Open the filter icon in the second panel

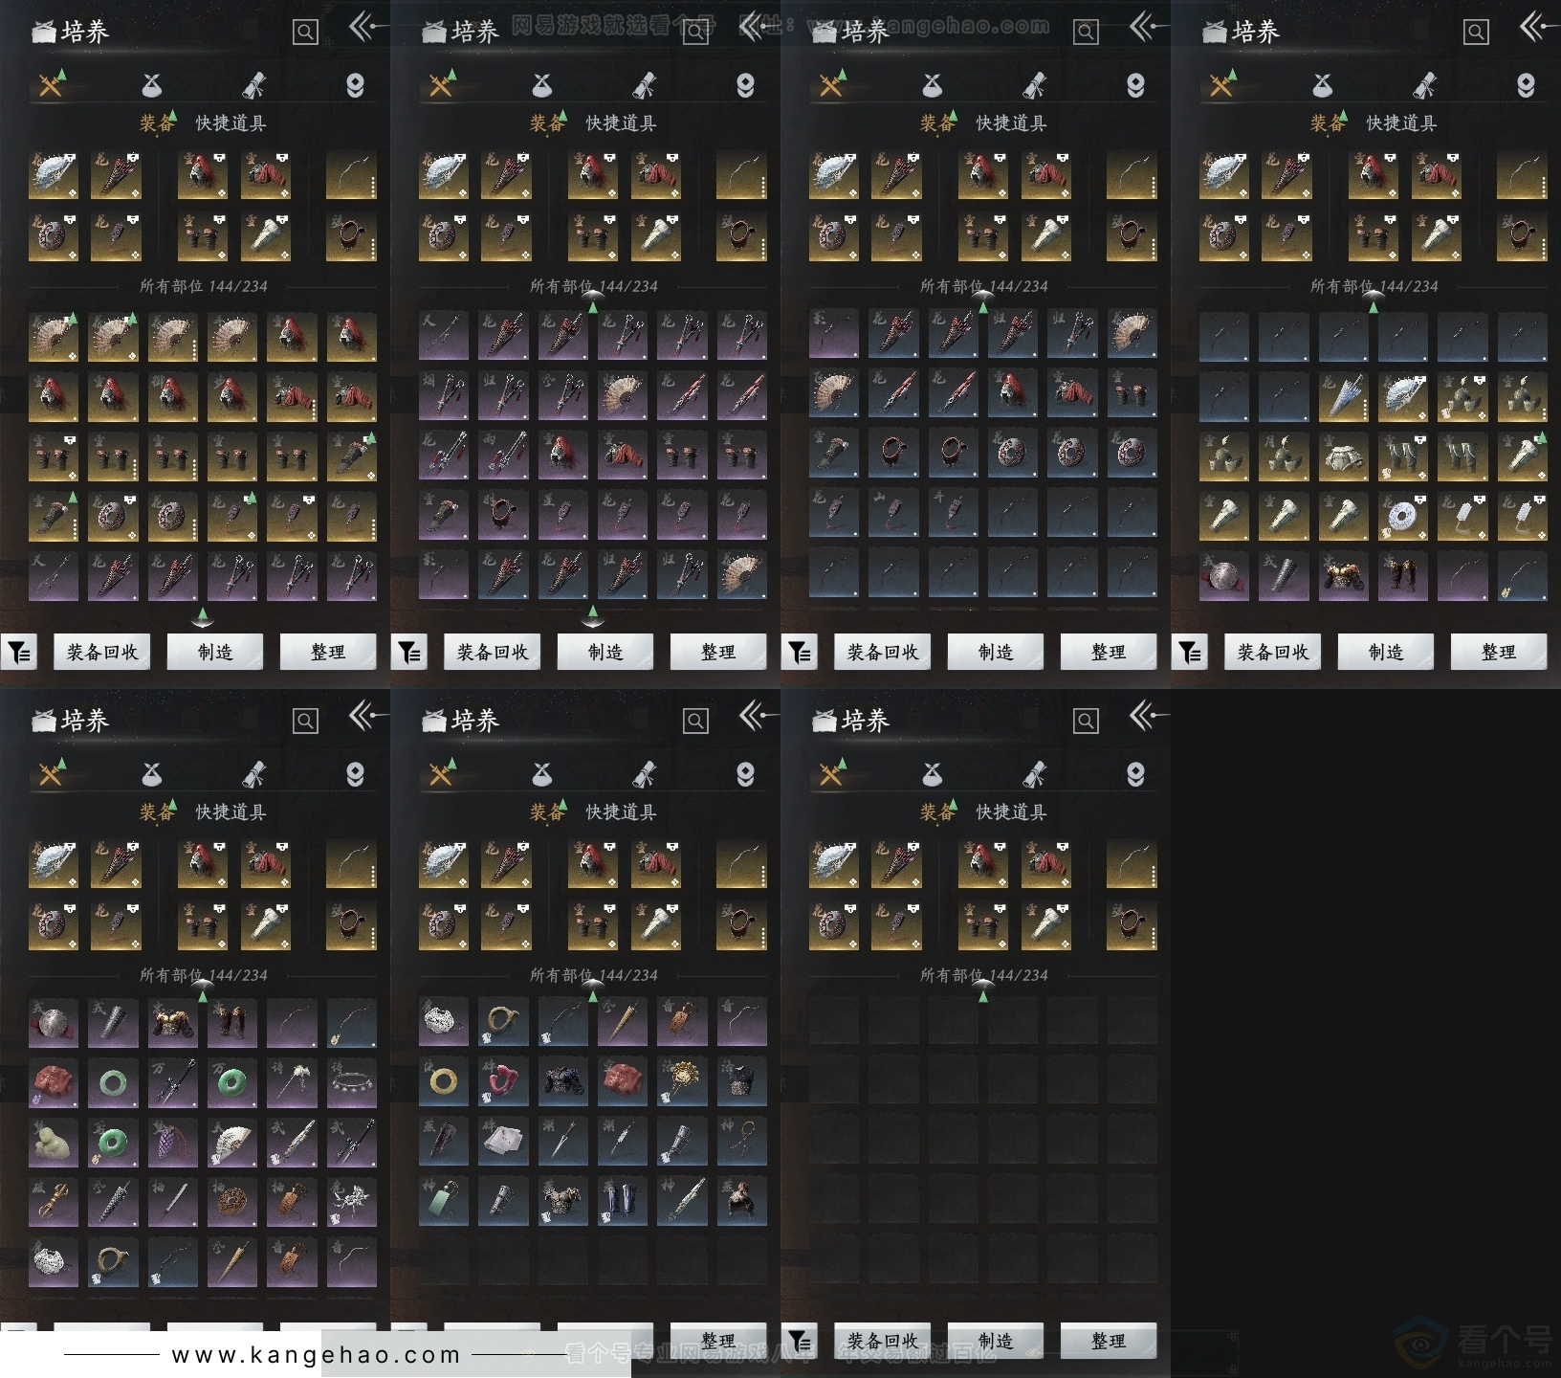[409, 653]
